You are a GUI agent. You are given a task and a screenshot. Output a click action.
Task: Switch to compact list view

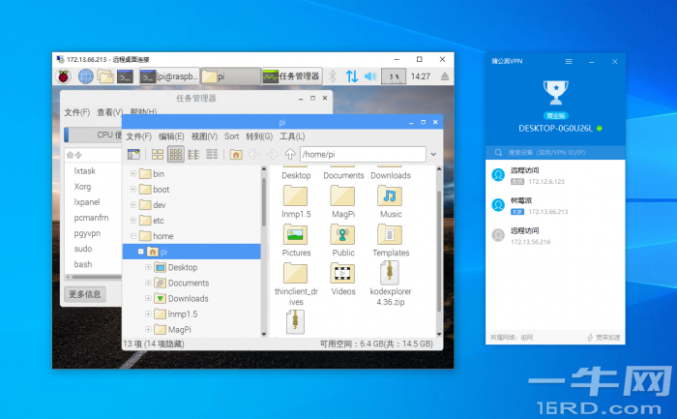(193, 154)
